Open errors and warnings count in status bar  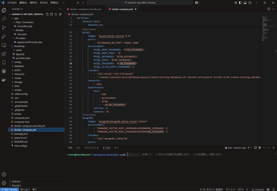[25, 189]
